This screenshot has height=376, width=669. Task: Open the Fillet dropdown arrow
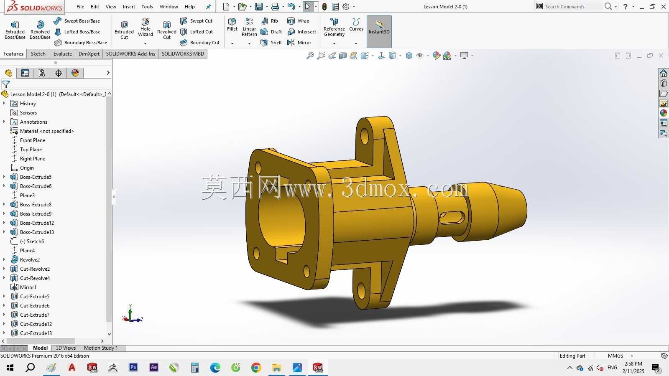232,43
